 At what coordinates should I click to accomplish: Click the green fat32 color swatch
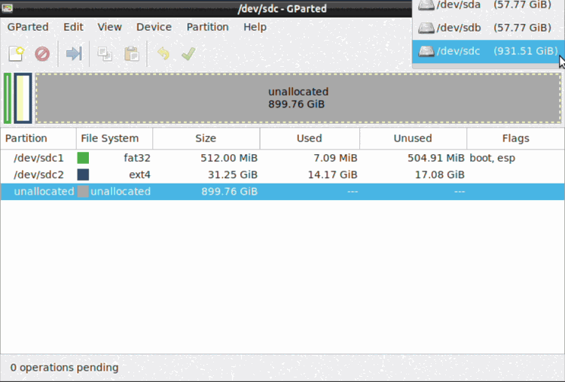tap(83, 158)
